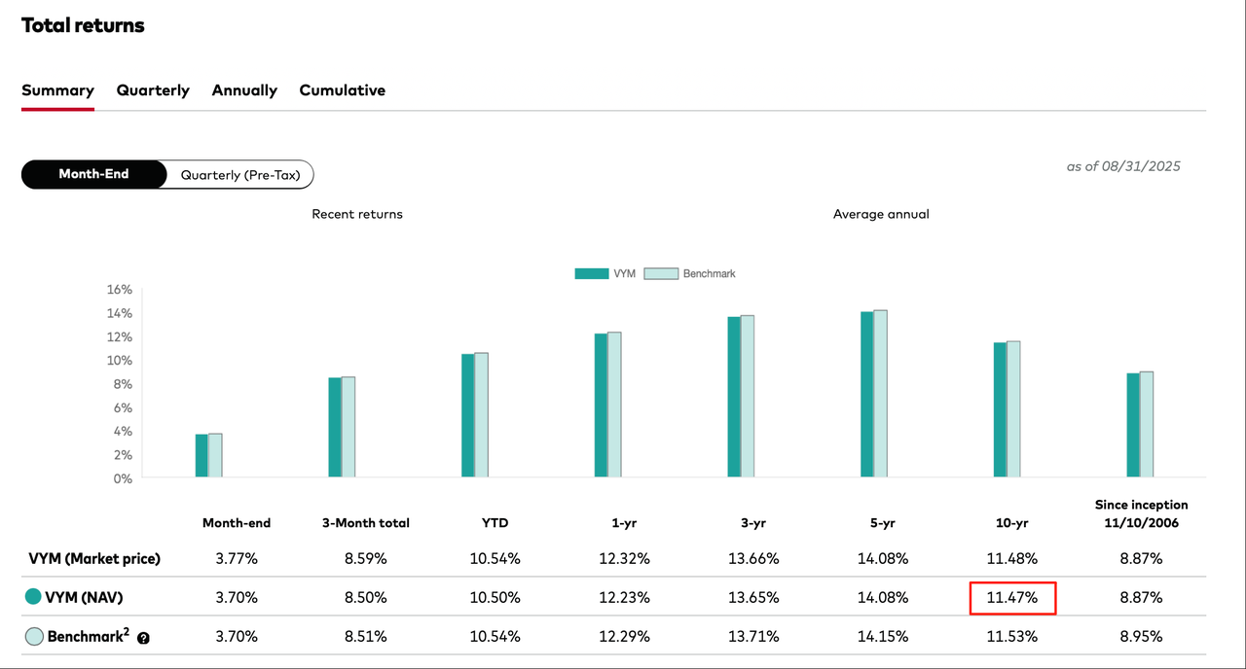
Task: Click the Benchmark legend entry in chart
Action: click(693, 274)
